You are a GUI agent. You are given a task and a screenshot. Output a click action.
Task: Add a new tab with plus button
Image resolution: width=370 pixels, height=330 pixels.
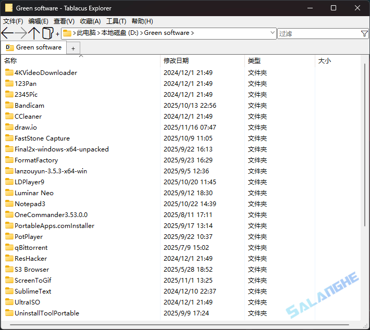coord(73,48)
